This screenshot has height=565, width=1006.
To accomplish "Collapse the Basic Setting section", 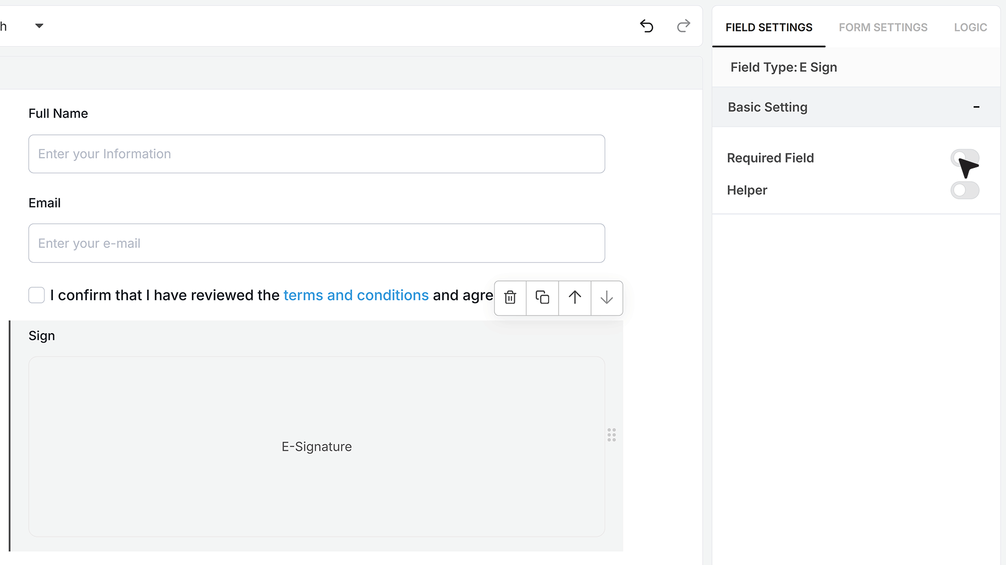I will click(x=976, y=107).
